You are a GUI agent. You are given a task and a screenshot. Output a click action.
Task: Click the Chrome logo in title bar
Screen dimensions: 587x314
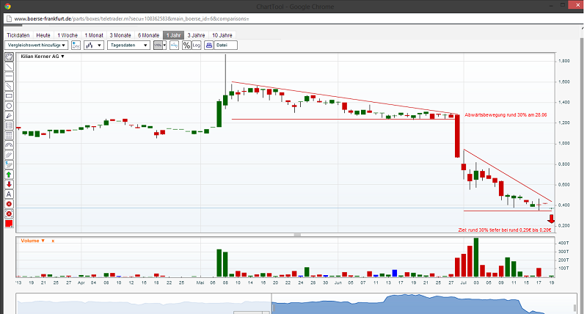tap(7, 7)
